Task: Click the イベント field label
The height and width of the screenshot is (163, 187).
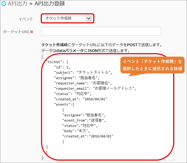Action: pos(26,19)
